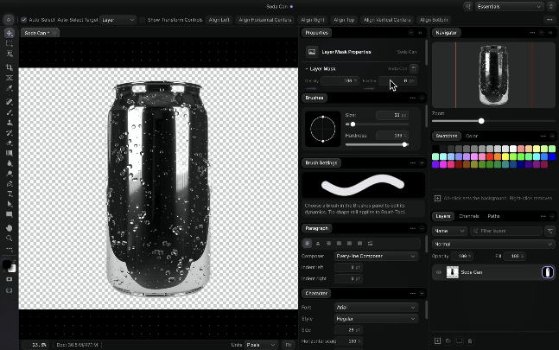Viewport: 559px width, 350px height.
Task: Select the Pen tool
Action: [10, 184]
